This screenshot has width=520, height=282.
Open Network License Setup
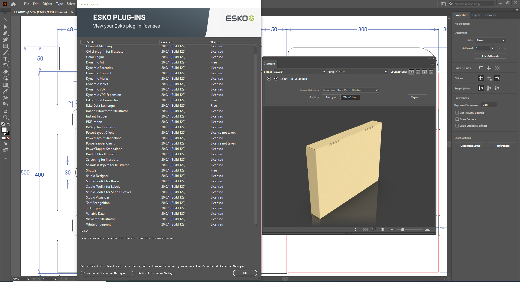click(158, 273)
